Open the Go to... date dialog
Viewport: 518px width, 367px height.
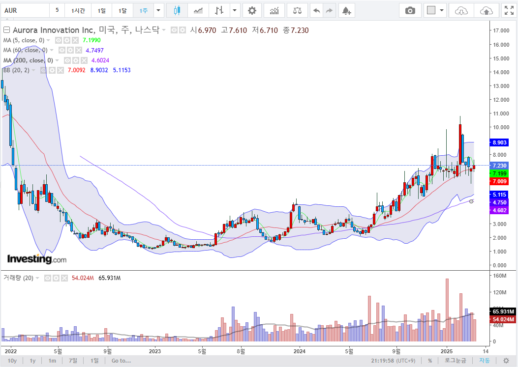pos(121,361)
